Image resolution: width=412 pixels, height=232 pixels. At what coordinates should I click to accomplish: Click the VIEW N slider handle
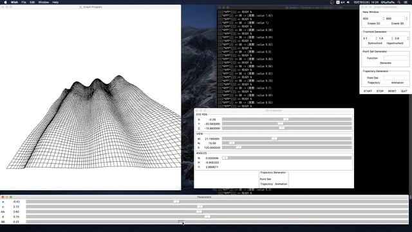coord(232,143)
